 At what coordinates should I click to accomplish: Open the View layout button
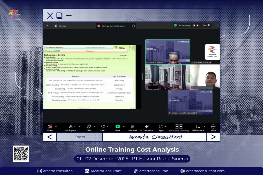pos(206,25)
